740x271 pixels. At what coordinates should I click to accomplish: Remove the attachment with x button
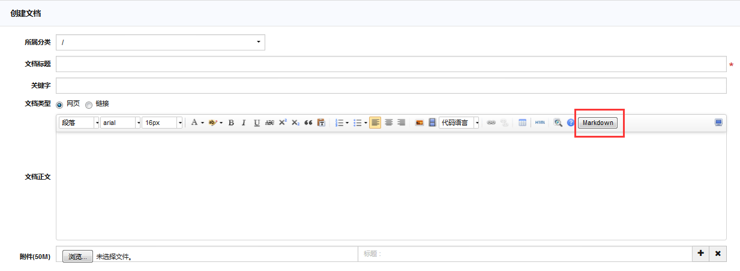pyautogui.click(x=718, y=254)
